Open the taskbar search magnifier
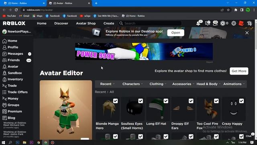Screen dimensions: 257x145 click(10, 142)
